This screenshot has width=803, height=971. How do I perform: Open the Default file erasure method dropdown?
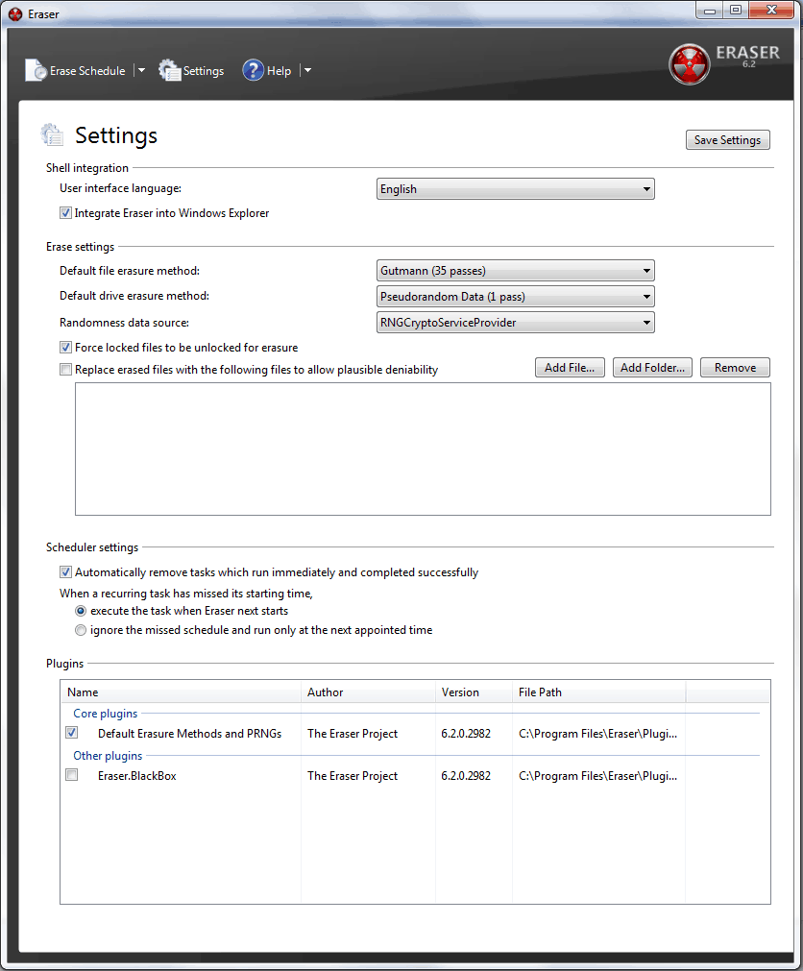tap(515, 271)
